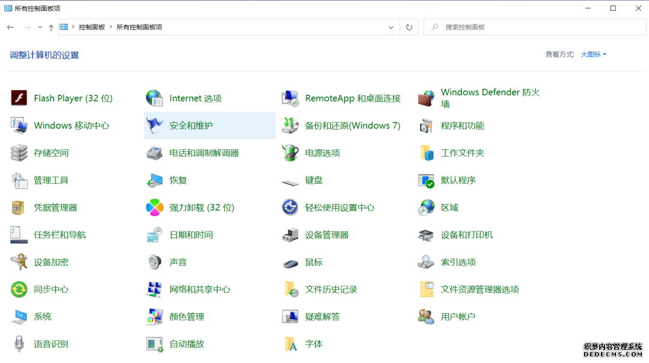649x363 pixels.
Task: Open the 电源选项 battery icon
Action: pyautogui.click(x=290, y=152)
